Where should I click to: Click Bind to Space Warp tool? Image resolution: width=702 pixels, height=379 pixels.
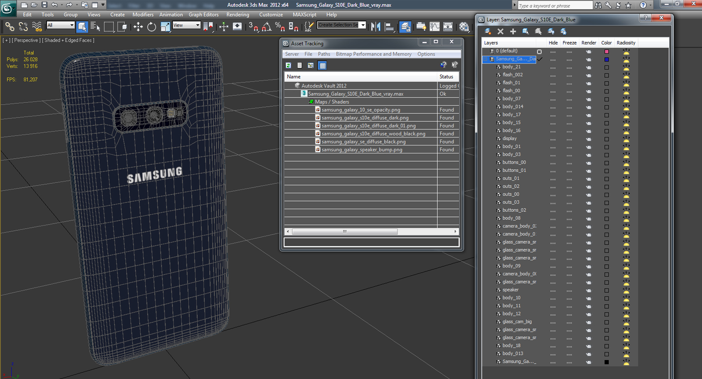tap(37, 27)
